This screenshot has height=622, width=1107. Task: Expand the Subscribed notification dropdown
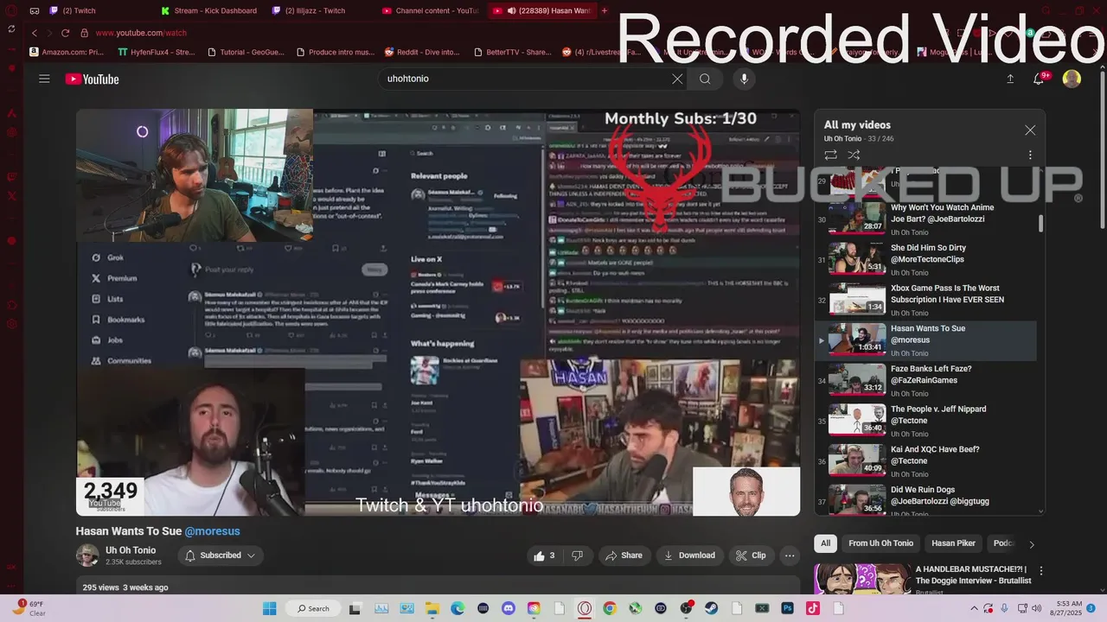coord(221,555)
